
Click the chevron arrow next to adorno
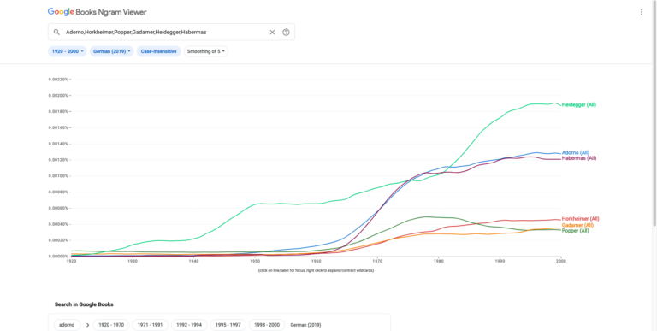point(87,325)
